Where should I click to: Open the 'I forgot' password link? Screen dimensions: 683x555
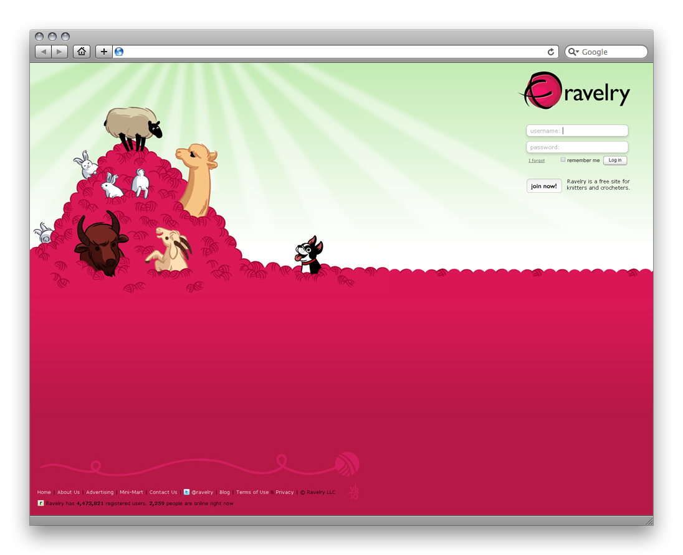[537, 161]
